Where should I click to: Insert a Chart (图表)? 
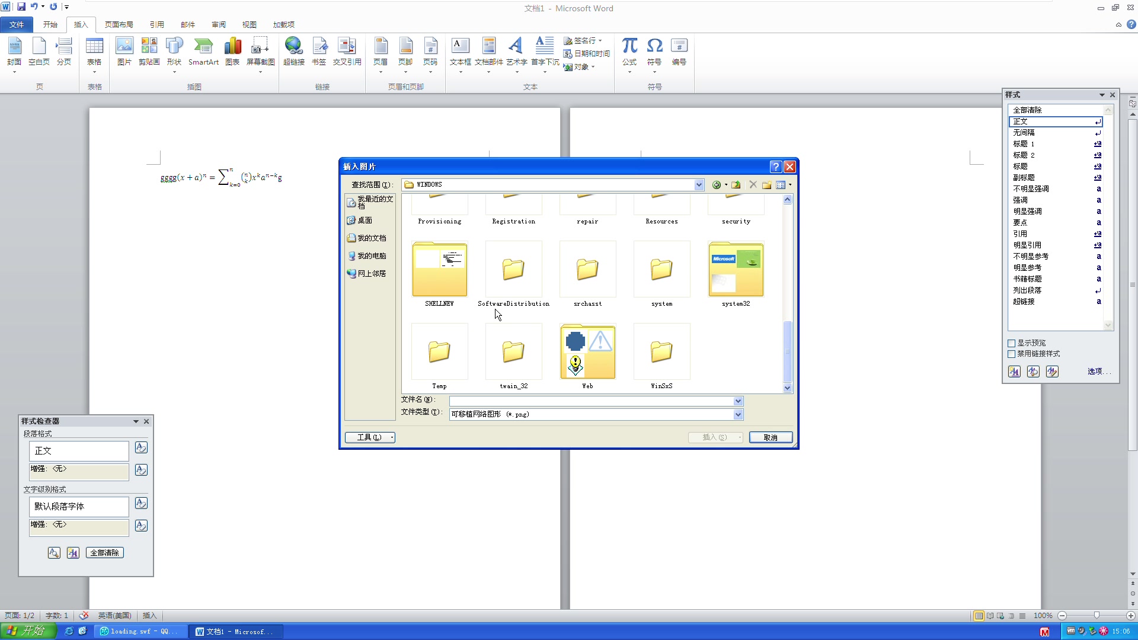[232, 52]
